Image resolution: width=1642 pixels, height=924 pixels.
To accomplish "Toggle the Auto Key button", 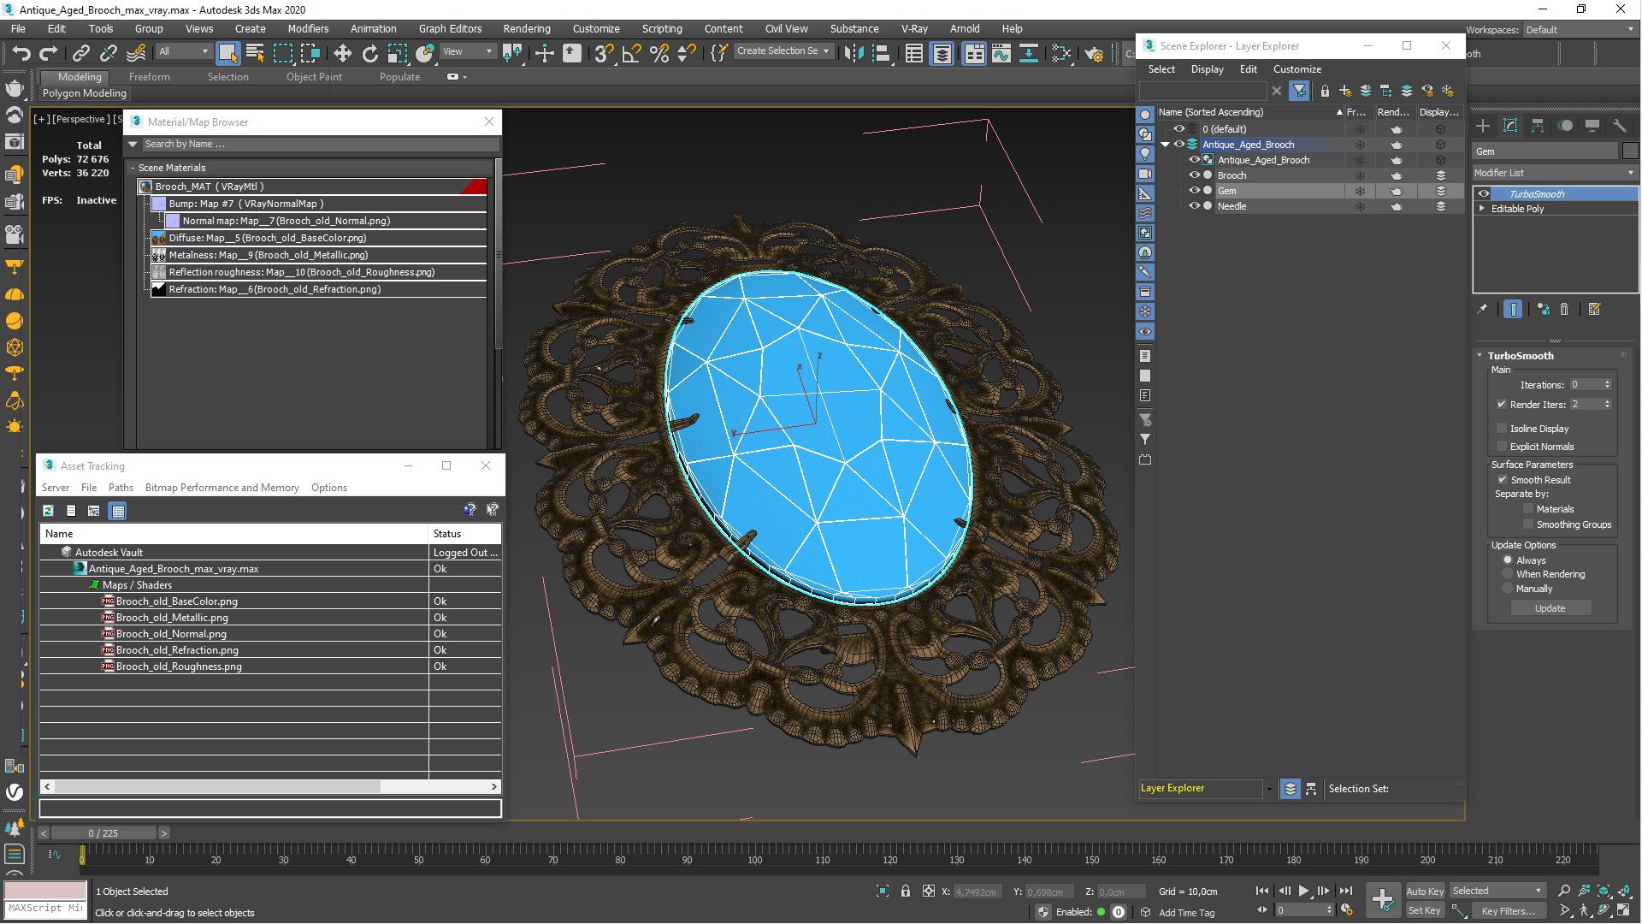I will tap(1425, 891).
